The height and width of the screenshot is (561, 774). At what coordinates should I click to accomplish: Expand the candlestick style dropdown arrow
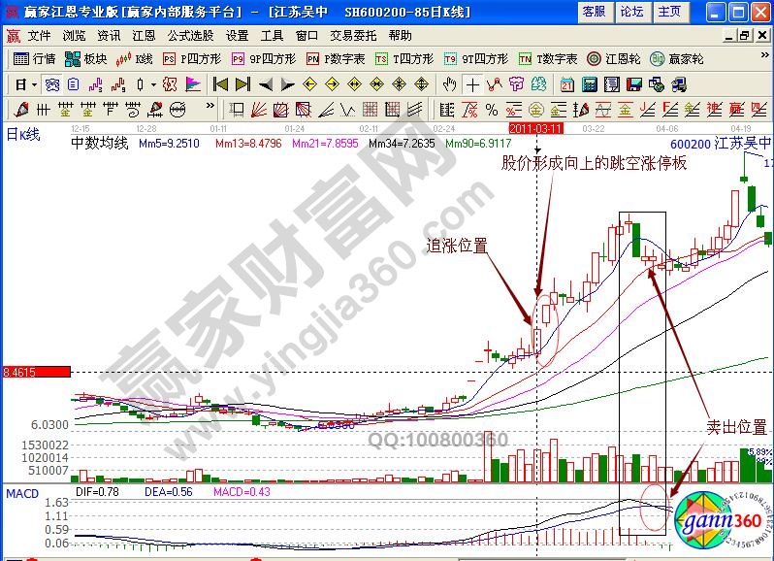coord(155,83)
